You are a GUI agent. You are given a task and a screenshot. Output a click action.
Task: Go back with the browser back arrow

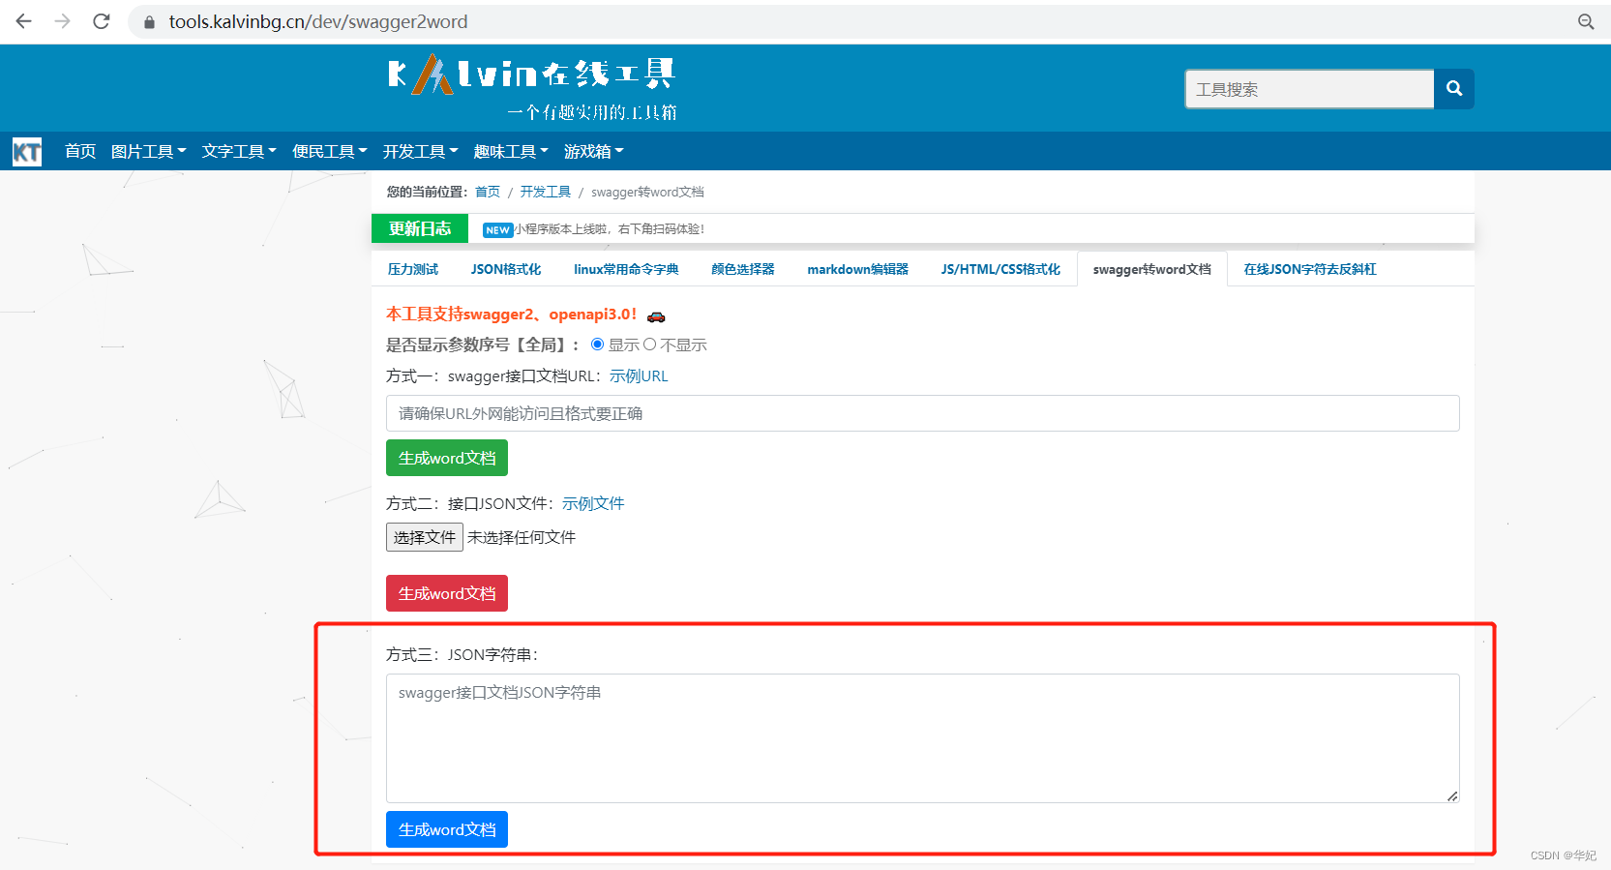click(23, 21)
